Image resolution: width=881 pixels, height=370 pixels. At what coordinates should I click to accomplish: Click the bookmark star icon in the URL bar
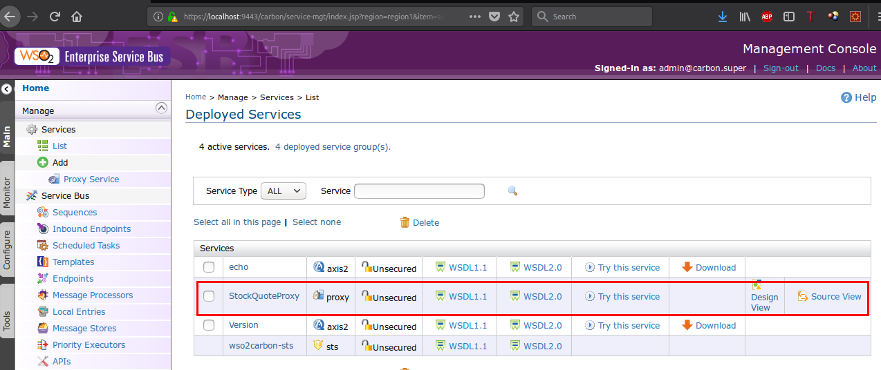513,17
